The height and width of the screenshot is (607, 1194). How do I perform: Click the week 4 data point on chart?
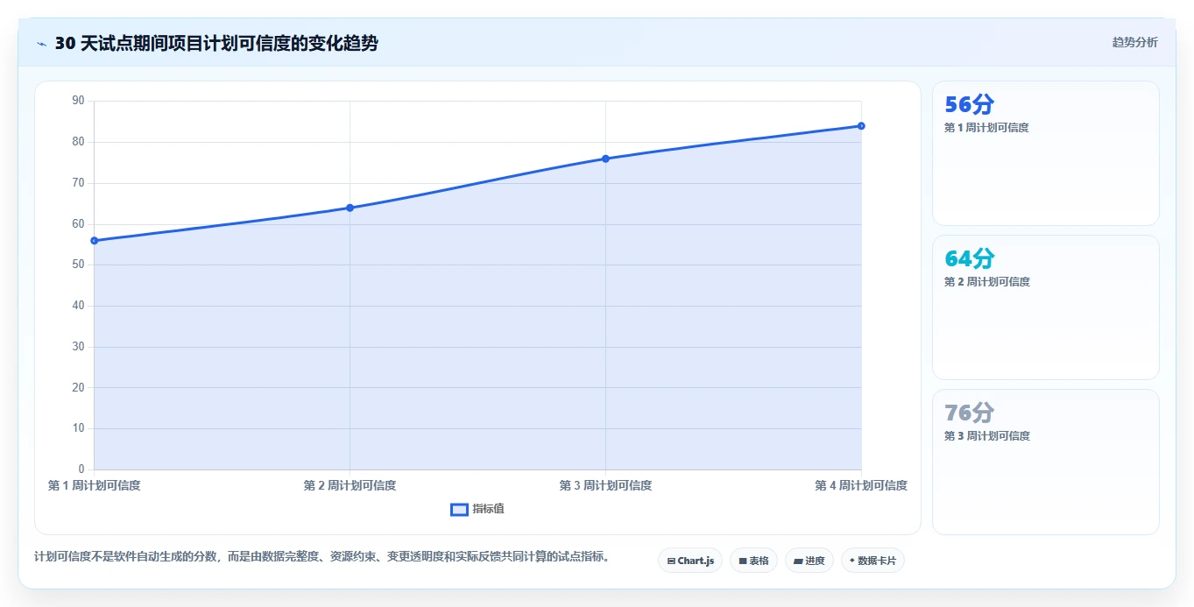[861, 126]
